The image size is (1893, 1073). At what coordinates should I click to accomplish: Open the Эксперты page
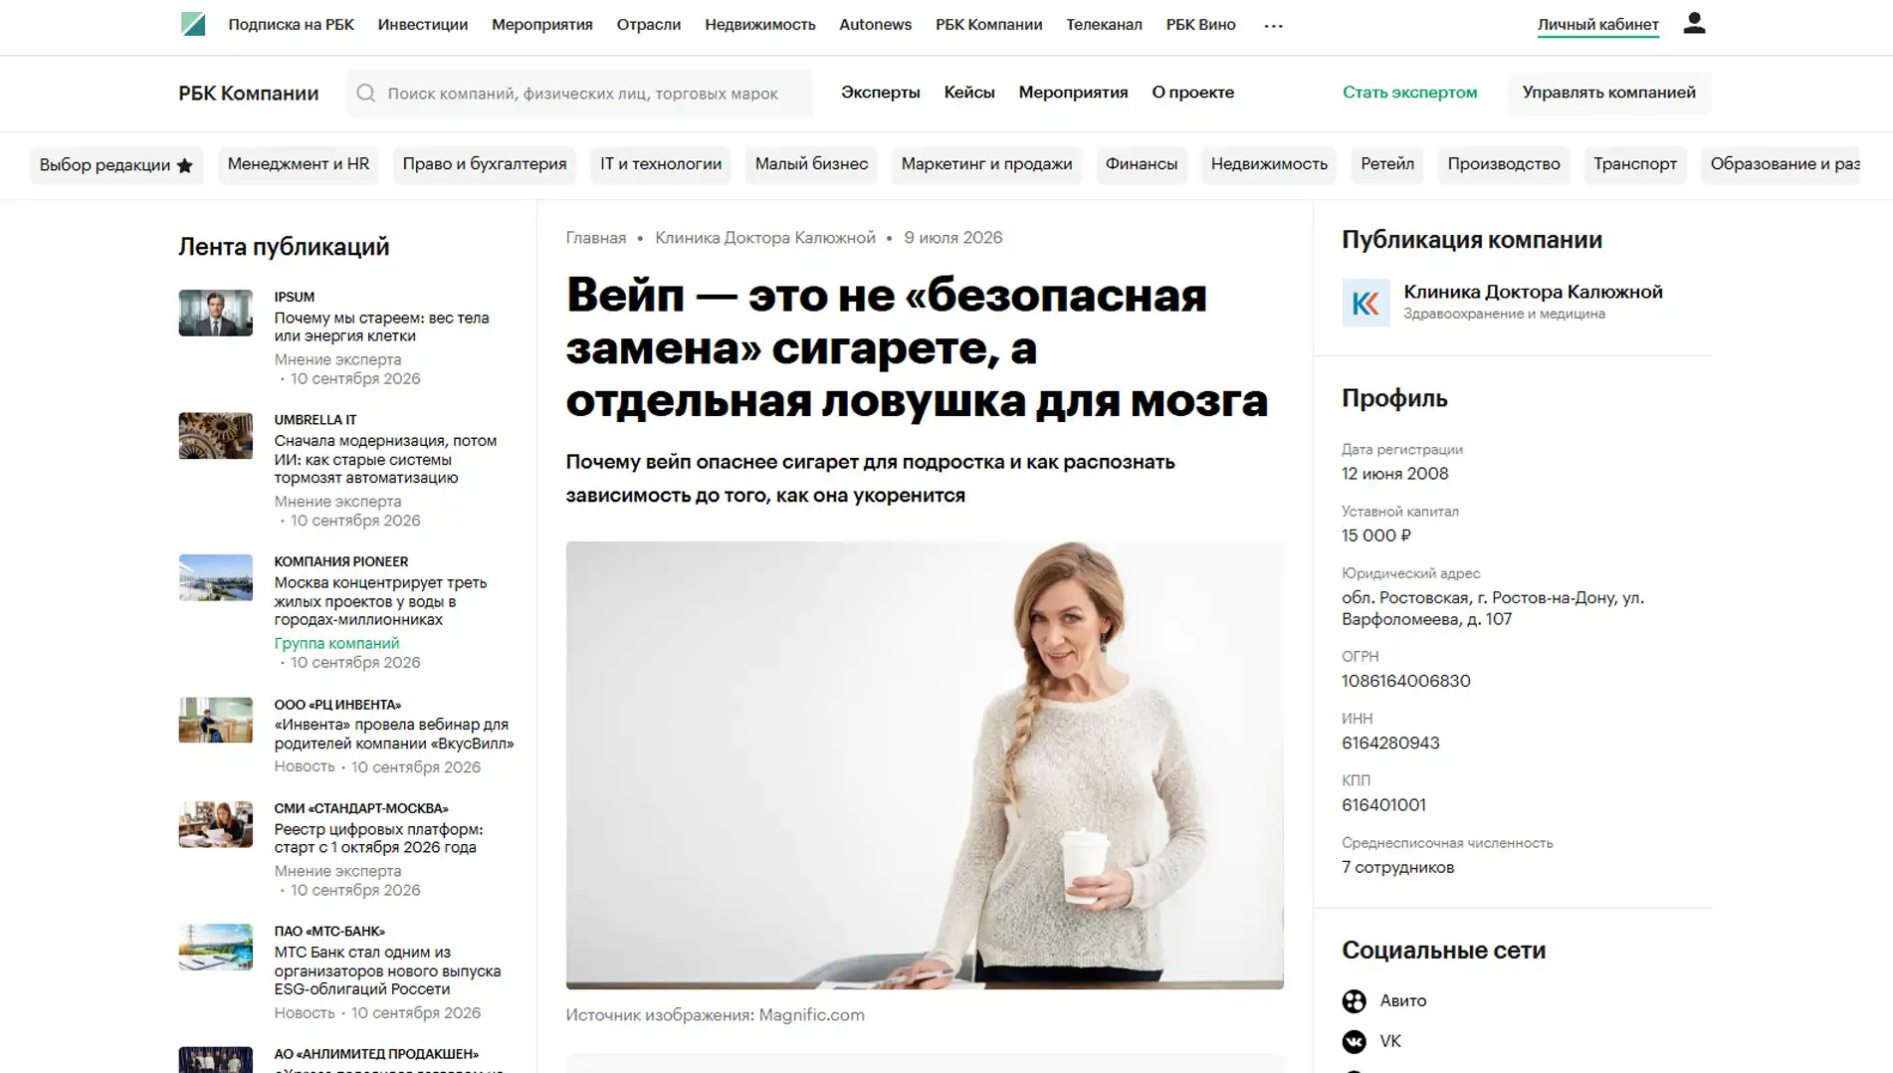[880, 93]
